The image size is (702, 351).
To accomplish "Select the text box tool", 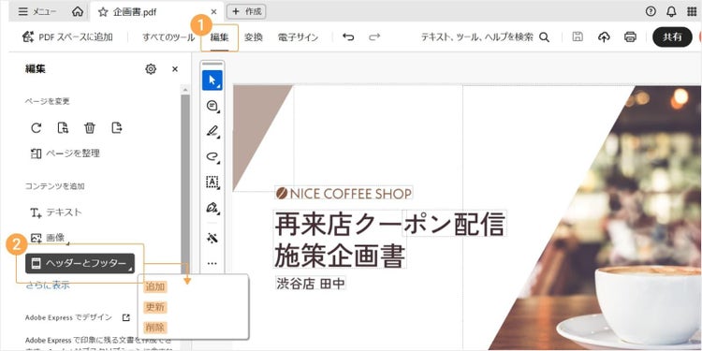I will pyautogui.click(x=212, y=182).
